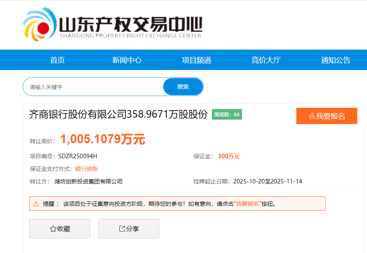Go to 新闻中心 in the navigation bar
The image size is (367, 253).
[127, 60]
